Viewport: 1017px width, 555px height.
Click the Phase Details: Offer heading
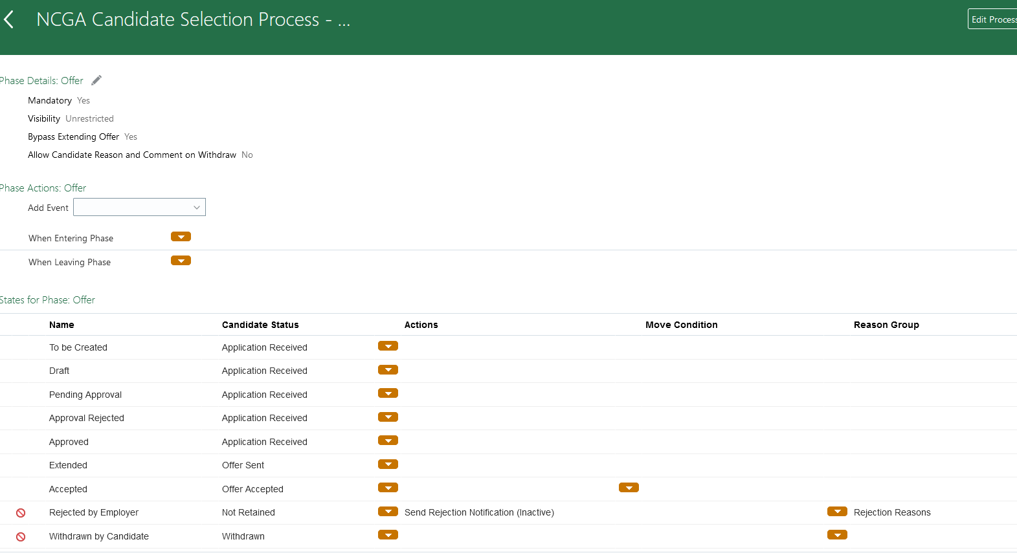pyautogui.click(x=41, y=81)
